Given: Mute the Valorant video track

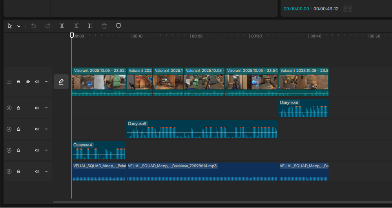Looking at the screenshot, I should pos(37,82).
